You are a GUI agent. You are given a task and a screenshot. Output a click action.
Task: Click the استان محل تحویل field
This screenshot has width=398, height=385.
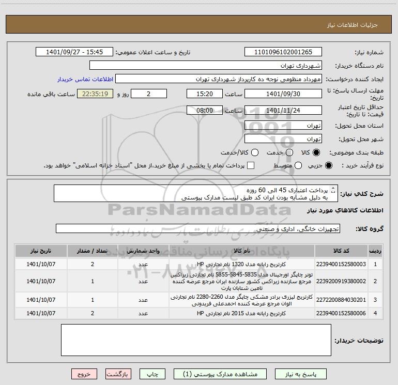[x=283, y=126]
